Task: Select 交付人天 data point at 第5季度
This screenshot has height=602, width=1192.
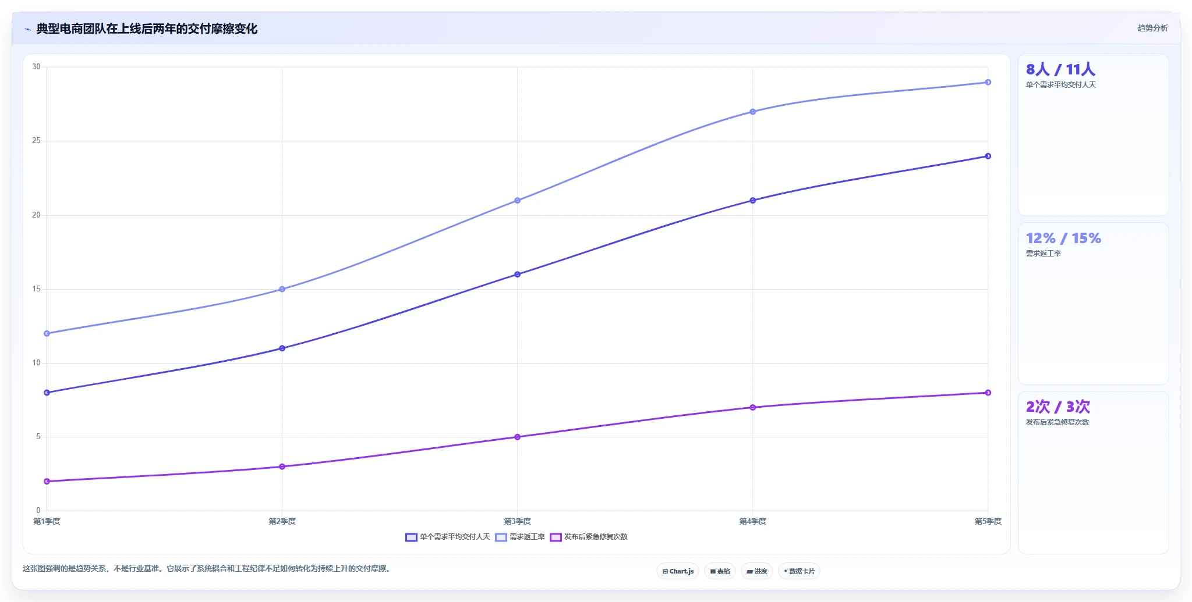Action: click(x=988, y=156)
